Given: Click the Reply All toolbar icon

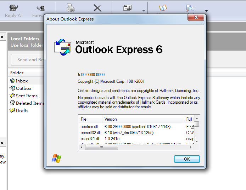Looking at the screenshot, I should tap(13, 8).
